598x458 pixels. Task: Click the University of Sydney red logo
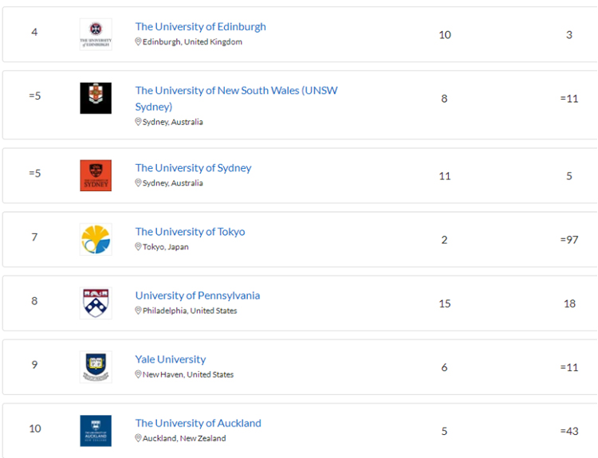pos(96,175)
